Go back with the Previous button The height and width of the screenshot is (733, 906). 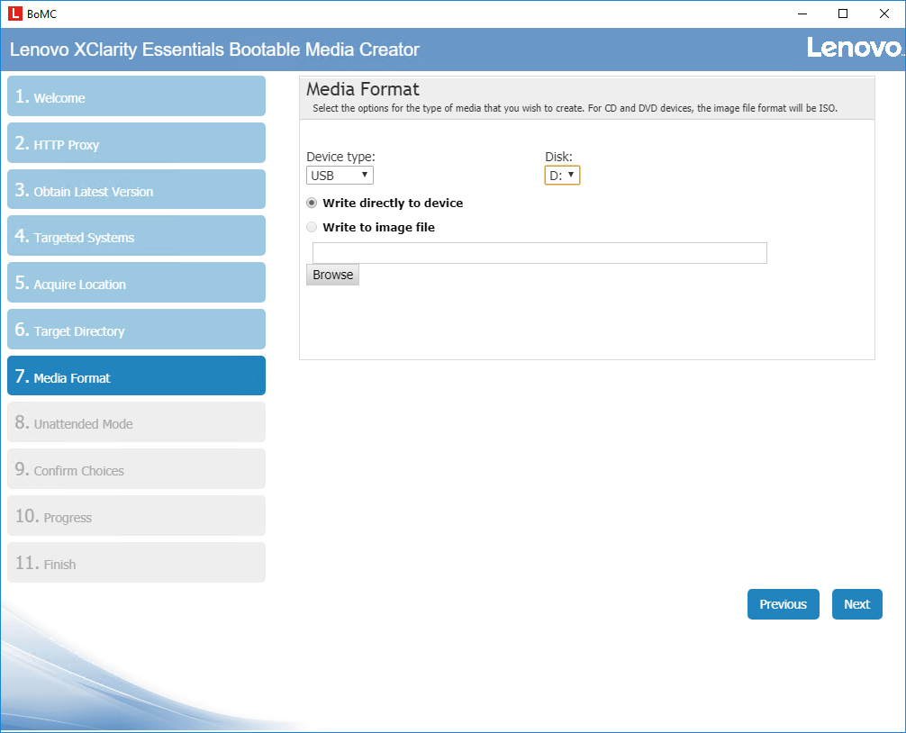(x=783, y=604)
